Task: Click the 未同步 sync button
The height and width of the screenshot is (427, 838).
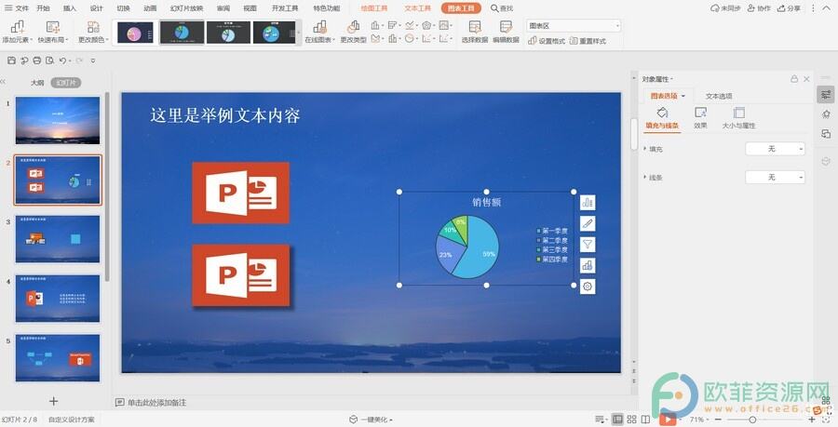Action: coord(725,8)
